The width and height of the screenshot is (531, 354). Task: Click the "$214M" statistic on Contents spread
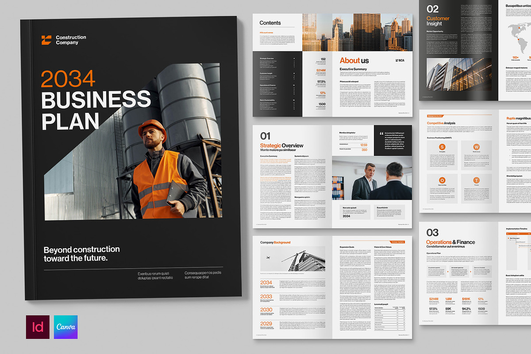point(321,70)
